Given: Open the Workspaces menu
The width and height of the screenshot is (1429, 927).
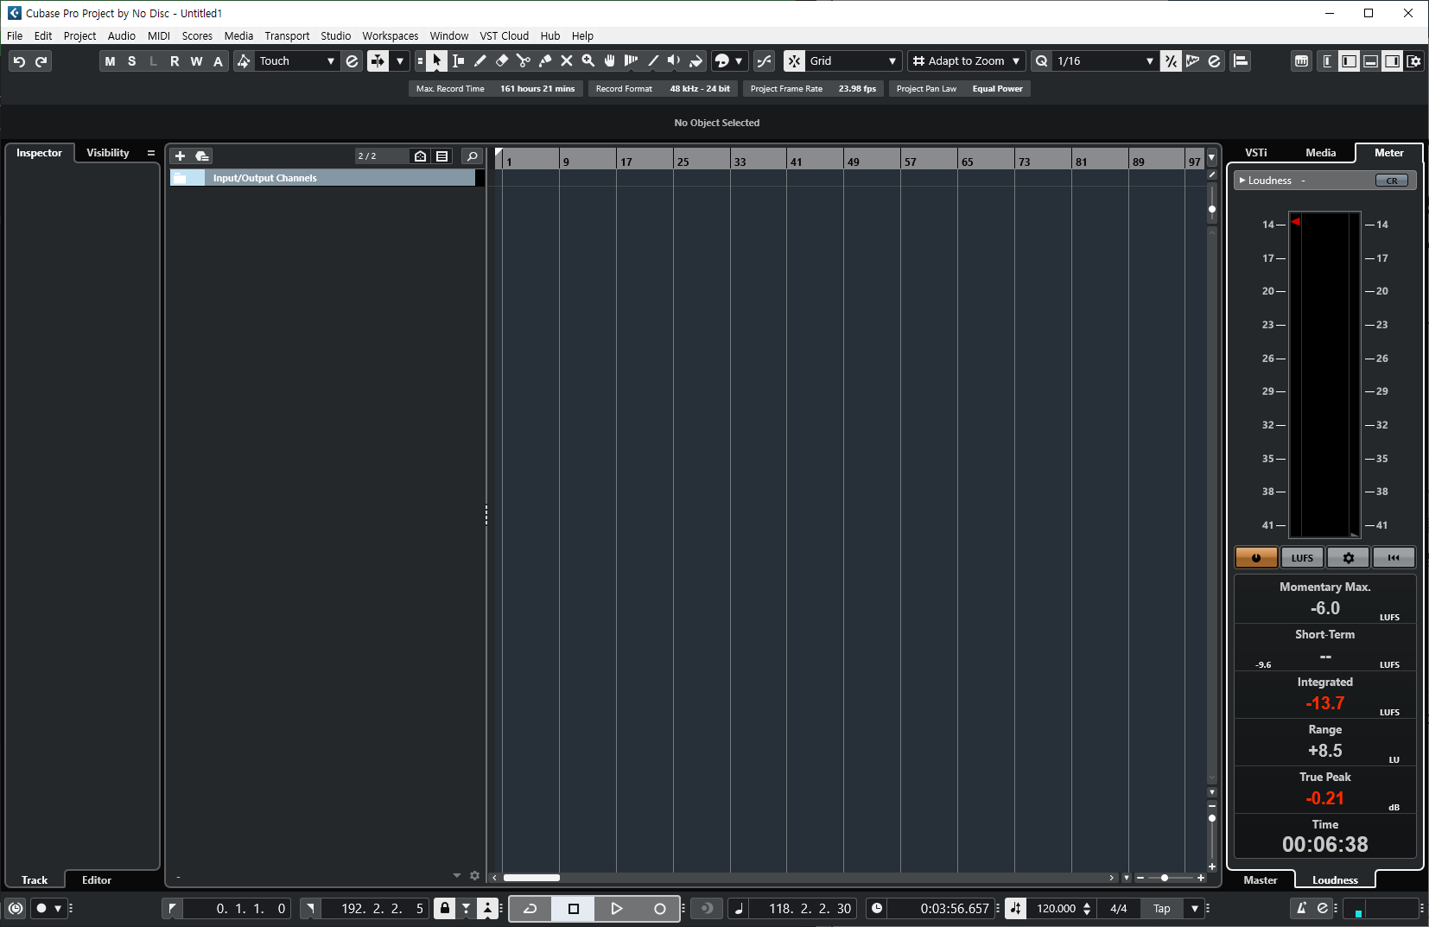Looking at the screenshot, I should tap(390, 35).
